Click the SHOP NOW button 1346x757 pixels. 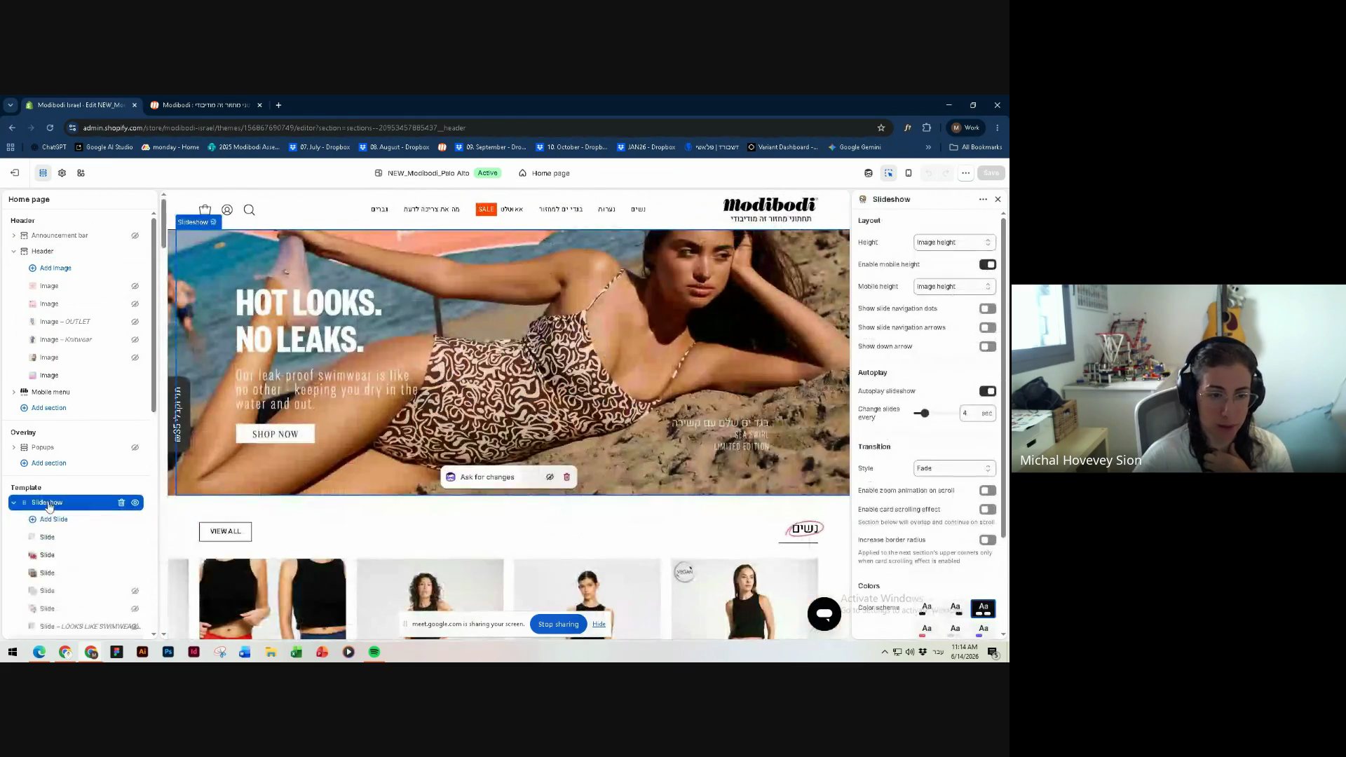tap(275, 434)
